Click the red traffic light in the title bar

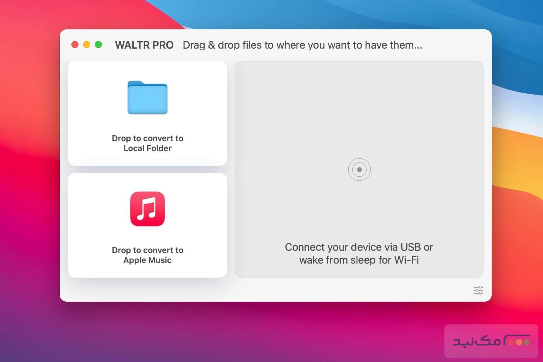click(75, 45)
